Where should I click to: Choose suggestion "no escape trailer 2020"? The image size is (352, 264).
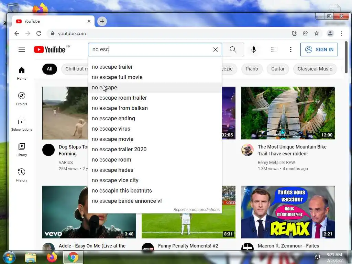point(155,150)
